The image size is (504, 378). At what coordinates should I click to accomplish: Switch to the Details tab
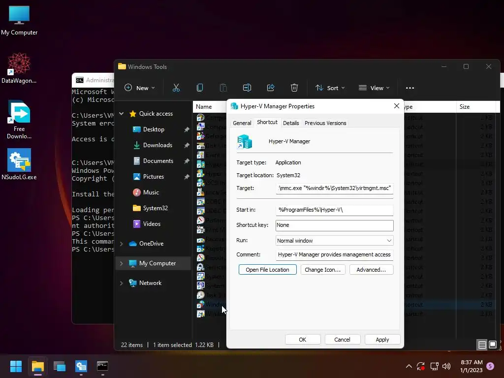click(291, 123)
